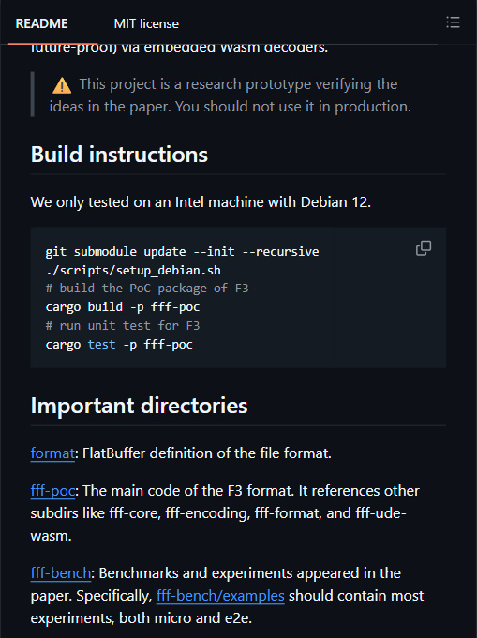Click the cargo test -p fff-poc line

pyautogui.click(x=119, y=344)
